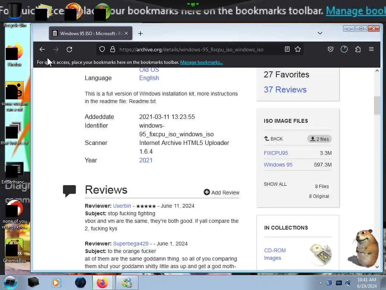Click the Reviews speech bubble icon
386x290 pixels.
[69, 191]
